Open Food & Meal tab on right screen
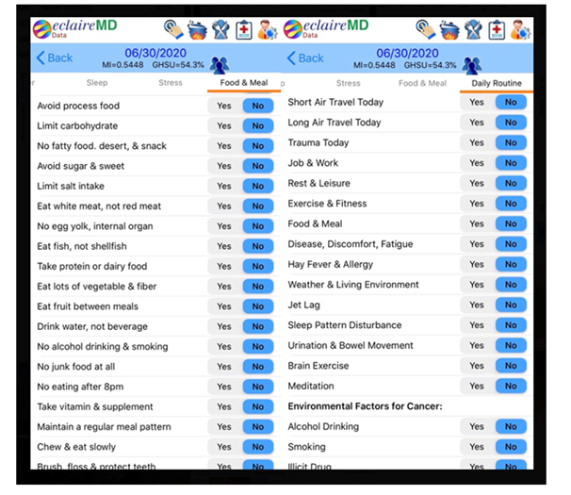Image resolution: width=571 pixels, height=495 pixels. click(x=422, y=83)
